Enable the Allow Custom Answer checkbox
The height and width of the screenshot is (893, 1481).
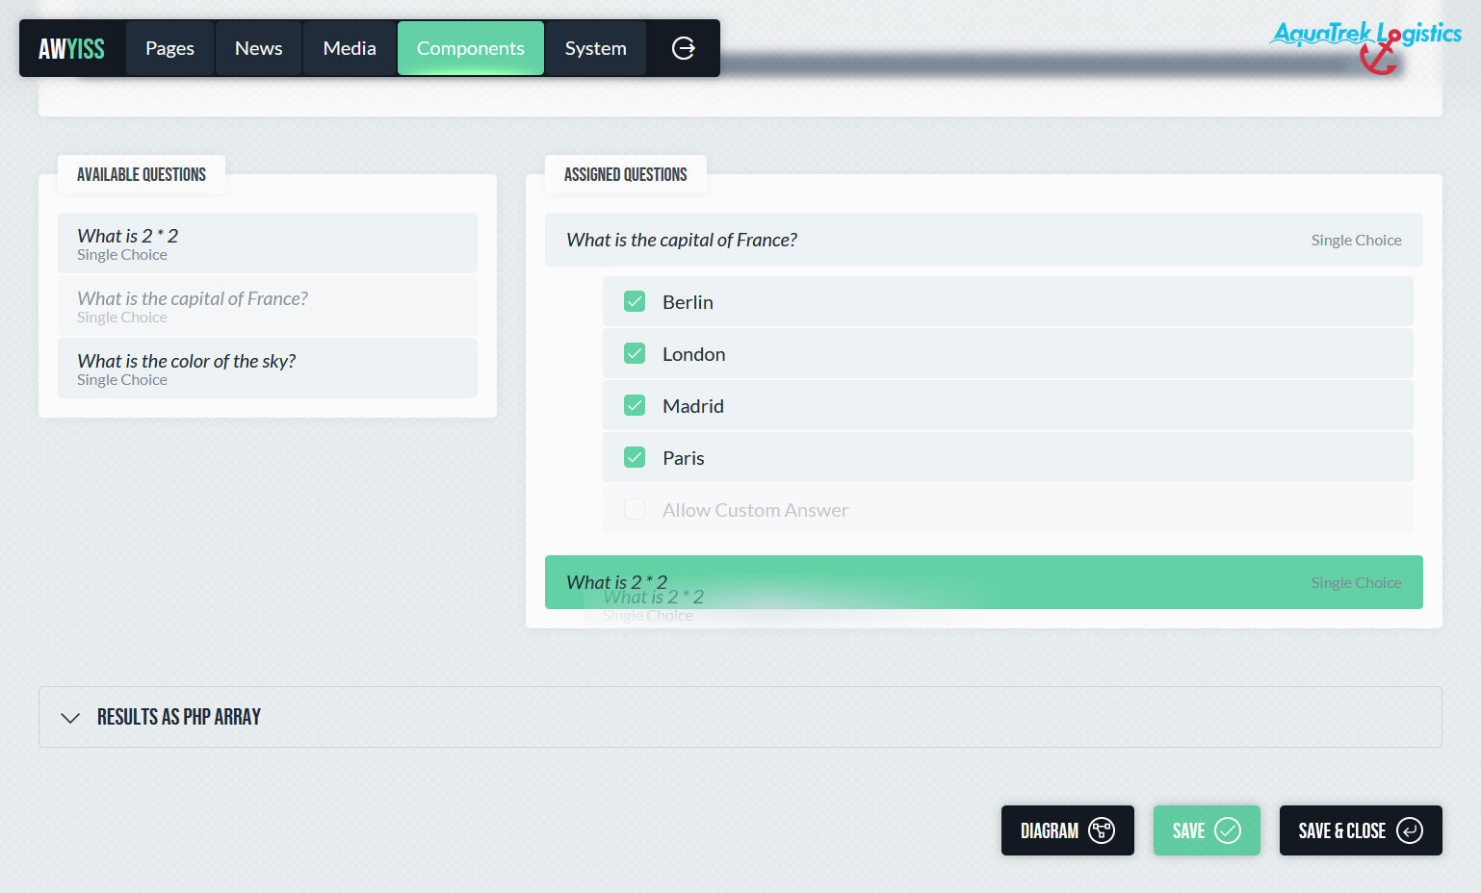pyautogui.click(x=635, y=510)
